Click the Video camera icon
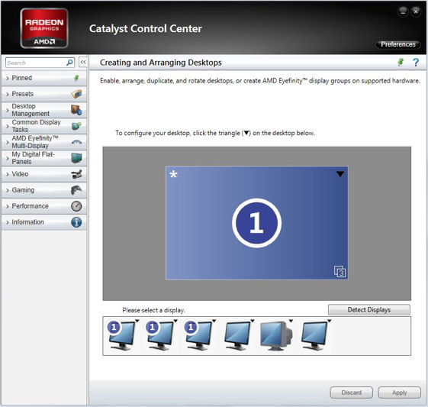Screen dimensions: 428x407 76,174
